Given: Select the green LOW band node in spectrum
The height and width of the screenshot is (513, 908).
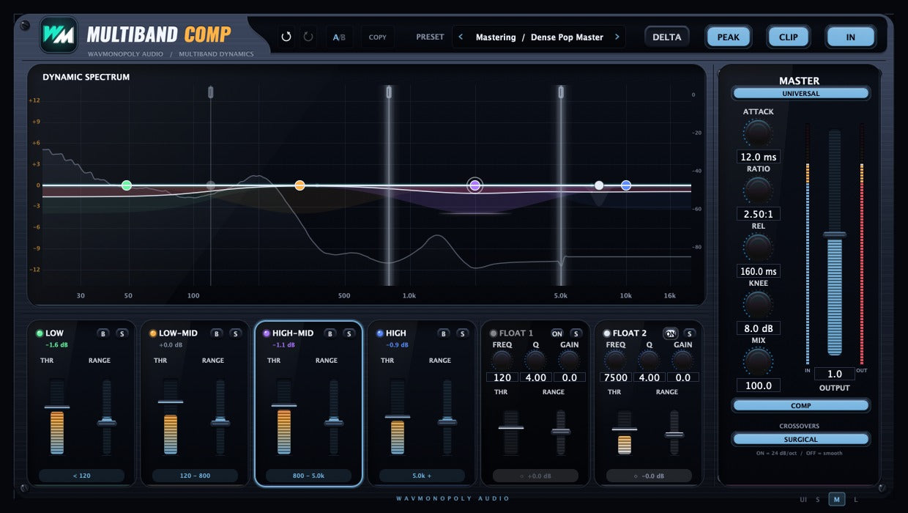Looking at the screenshot, I should [x=126, y=185].
